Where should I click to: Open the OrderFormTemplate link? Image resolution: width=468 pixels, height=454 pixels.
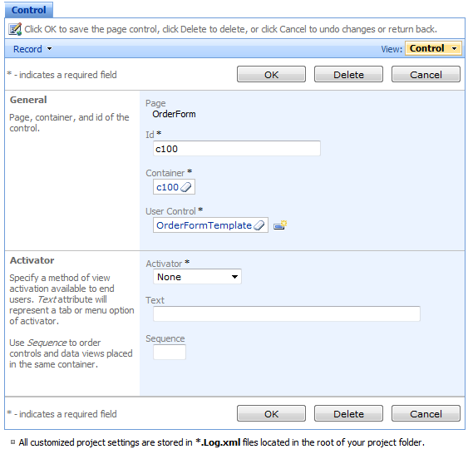204,225
